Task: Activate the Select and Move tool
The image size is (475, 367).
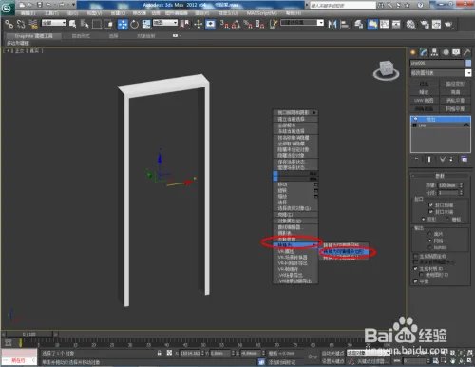Action: tap(123, 24)
